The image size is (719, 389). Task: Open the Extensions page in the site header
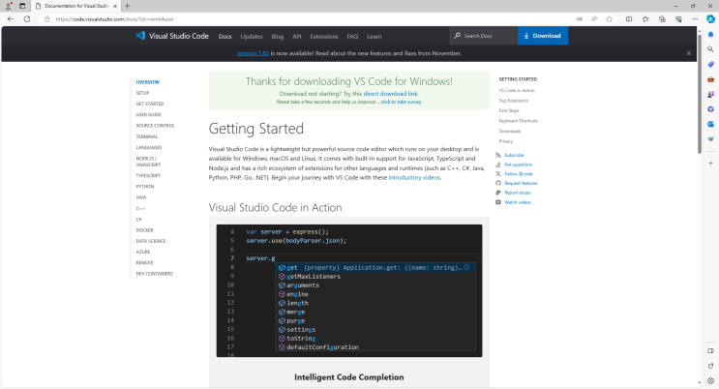coord(324,36)
